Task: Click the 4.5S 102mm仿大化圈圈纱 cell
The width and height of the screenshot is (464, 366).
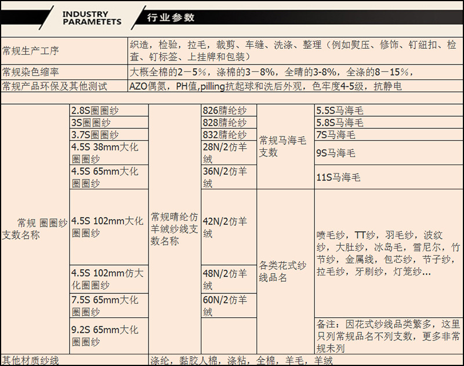Action: point(109,279)
